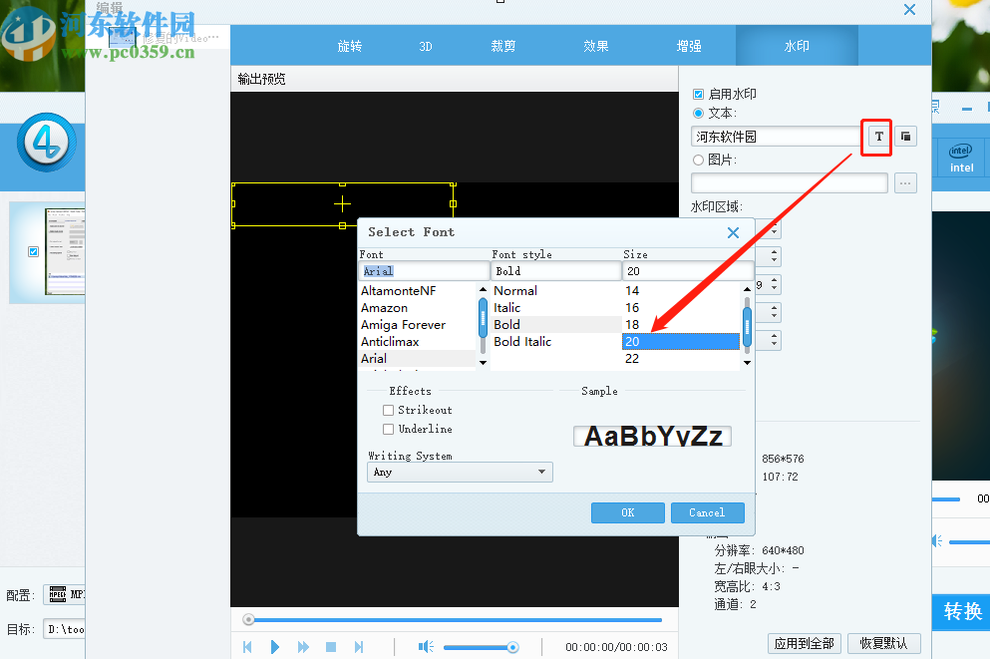The height and width of the screenshot is (659, 990).
Task: Switch to the 裁剪 crop tab
Action: click(502, 45)
